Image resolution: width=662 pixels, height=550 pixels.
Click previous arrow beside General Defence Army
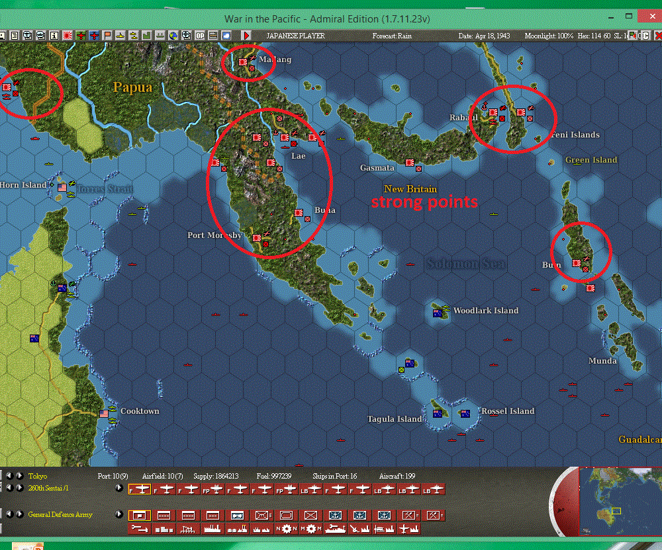[x=9, y=514]
